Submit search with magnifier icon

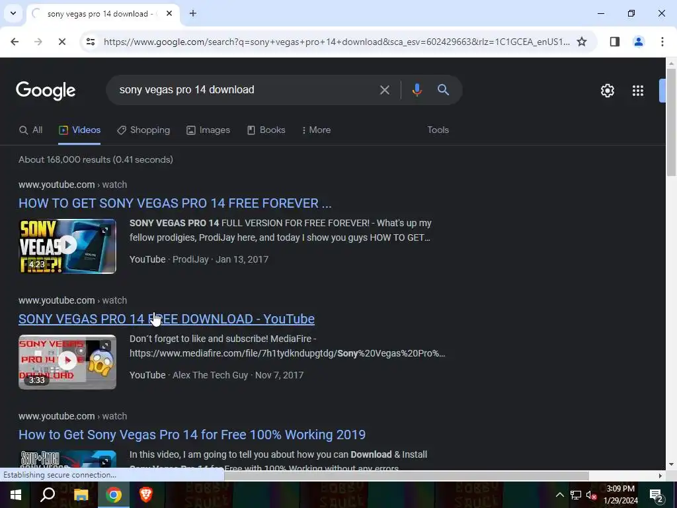click(443, 90)
